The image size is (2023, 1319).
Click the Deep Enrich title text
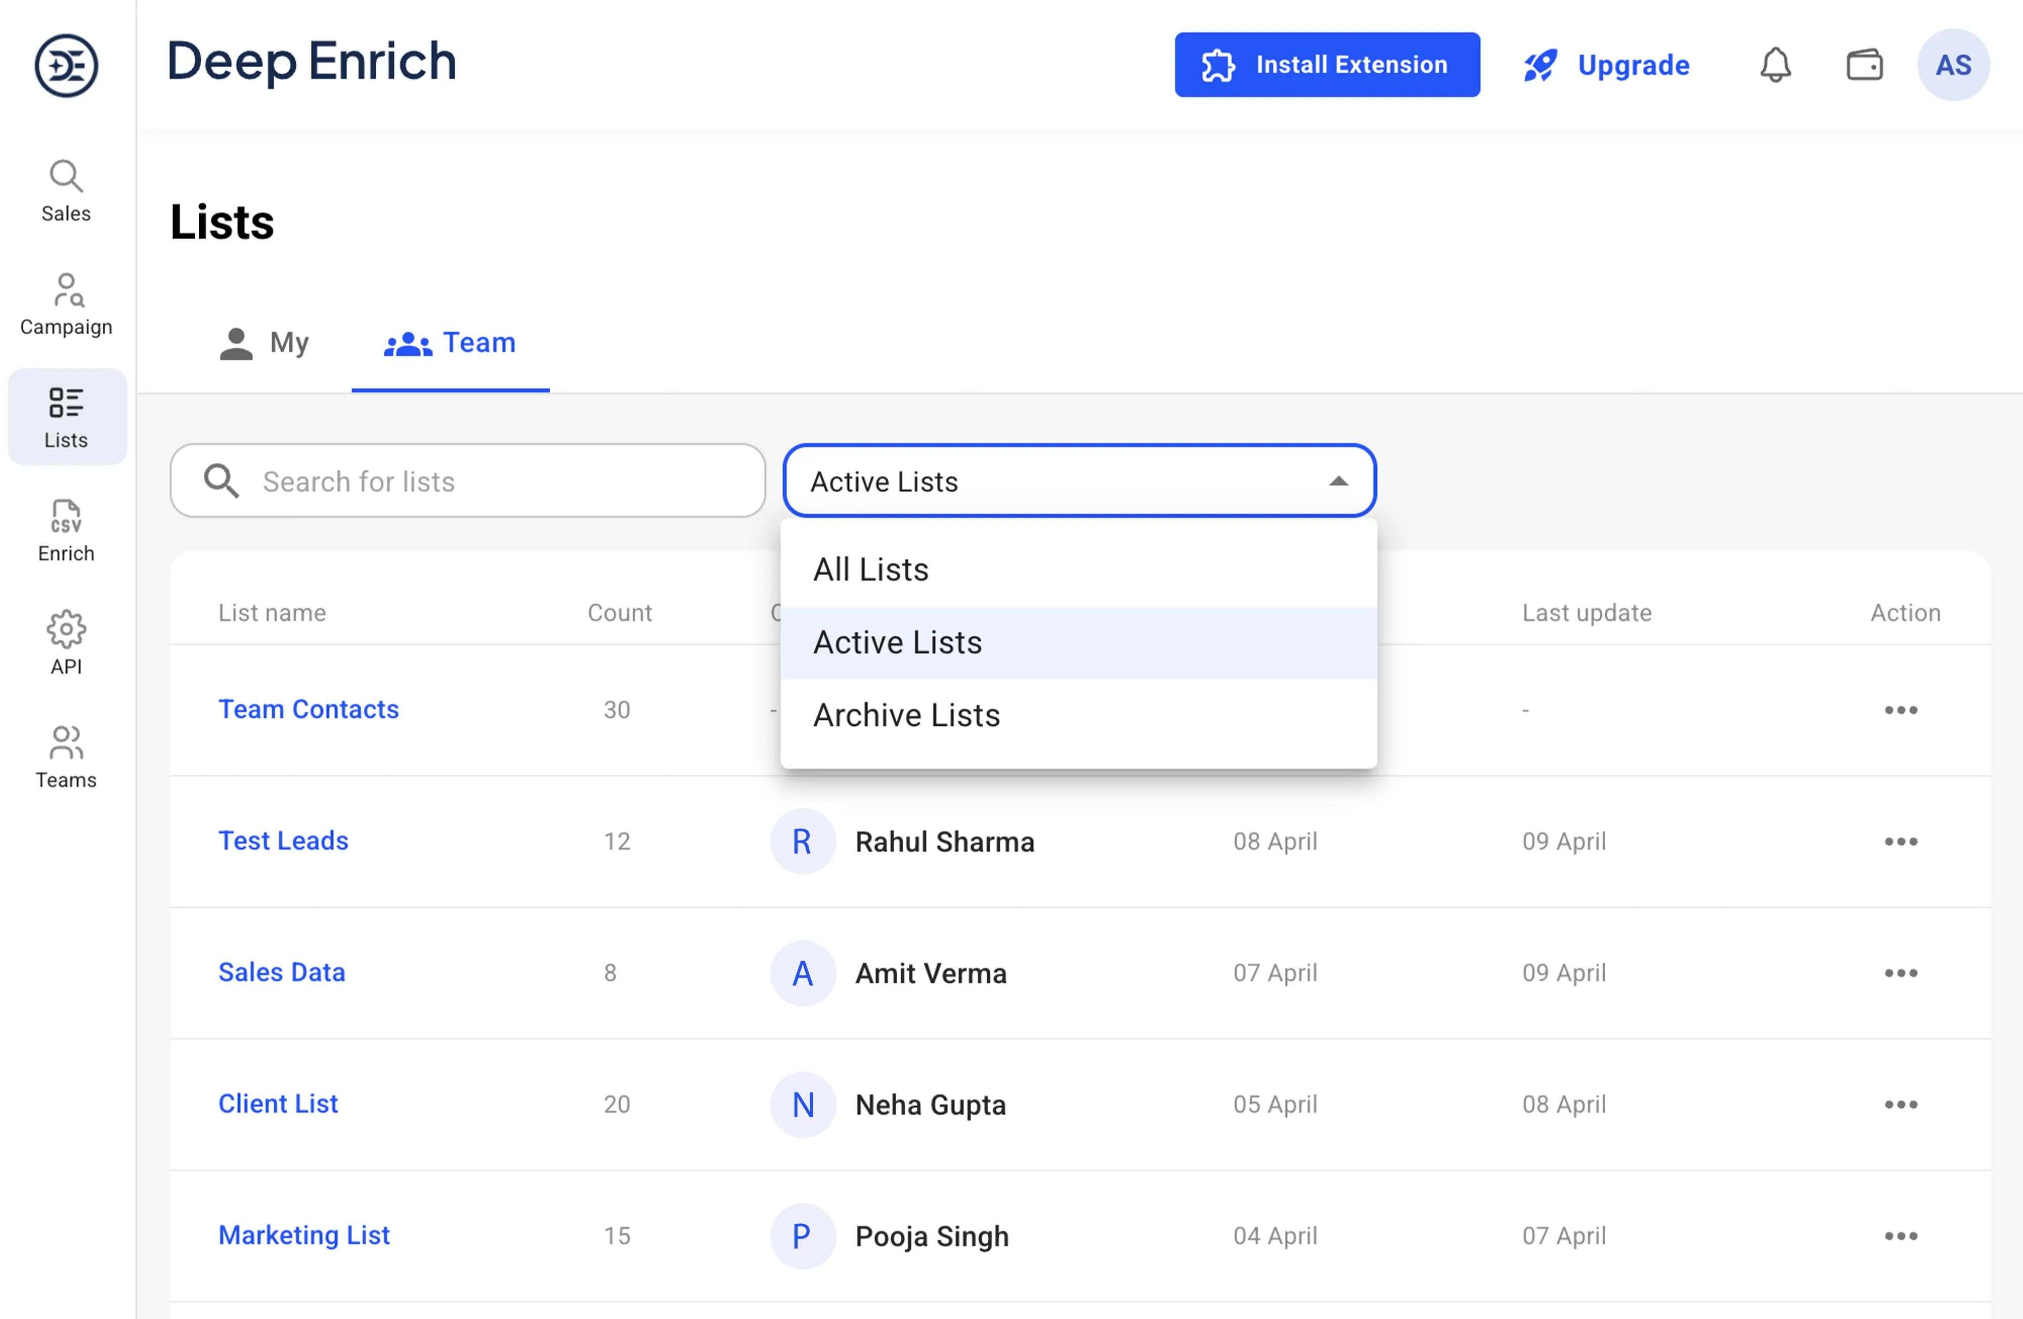point(311,62)
